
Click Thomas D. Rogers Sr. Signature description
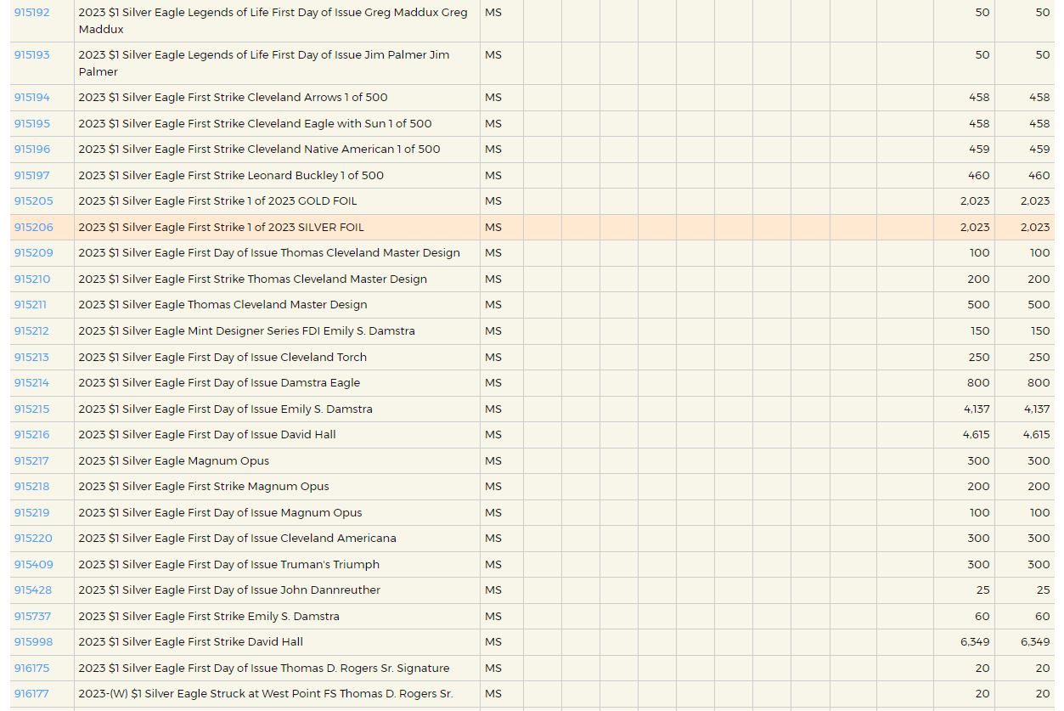pyautogui.click(x=264, y=669)
